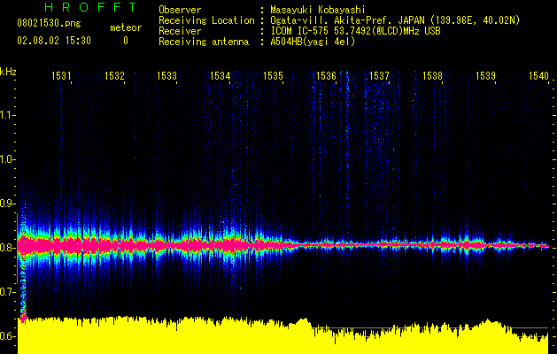
Task: Click the 1.0 kHz axis label
Action: [x=7, y=159]
